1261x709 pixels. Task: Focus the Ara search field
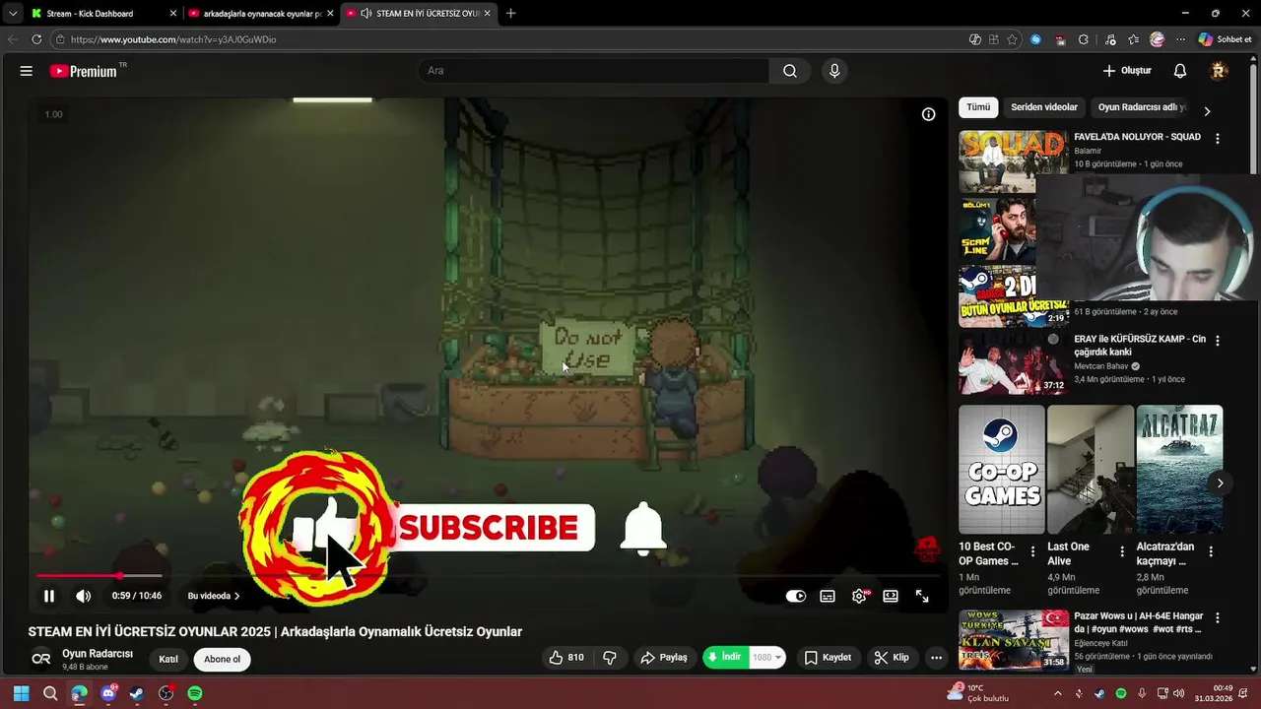(594, 71)
